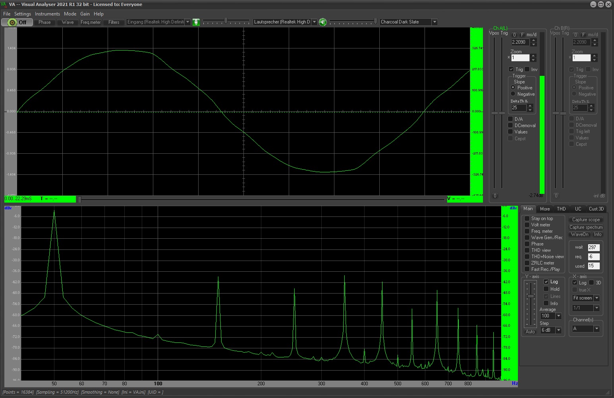Toggle X-axis 3D checkbox

pos(591,282)
